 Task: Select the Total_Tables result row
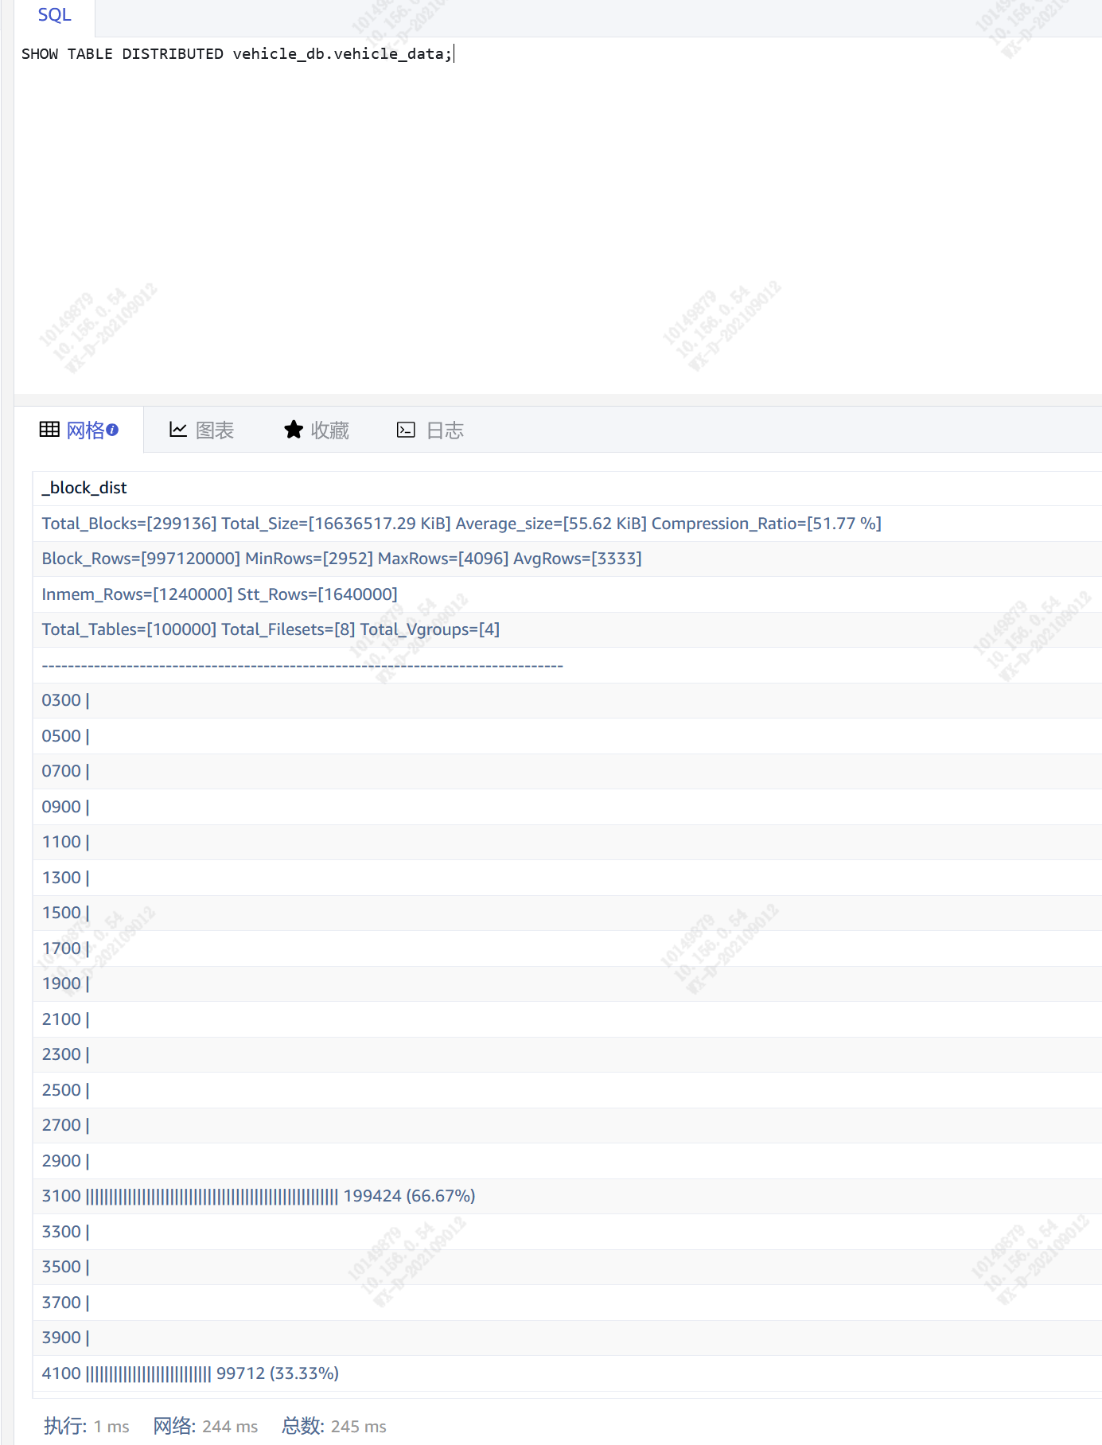pos(271,629)
